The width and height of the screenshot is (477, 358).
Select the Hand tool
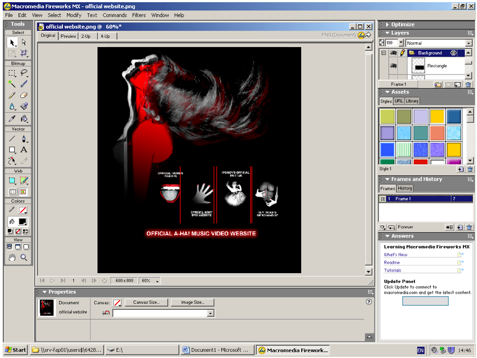[12, 258]
